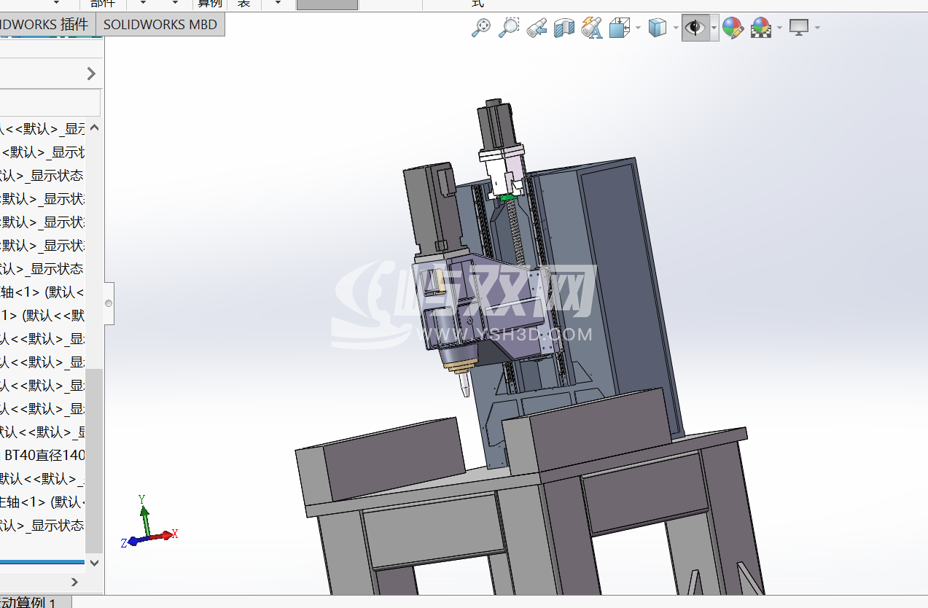Click the View Orientation cube icon
Viewport: 928px width, 608px height.
[620, 28]
